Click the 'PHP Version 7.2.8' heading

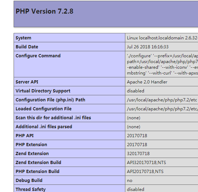click(44, 11)
